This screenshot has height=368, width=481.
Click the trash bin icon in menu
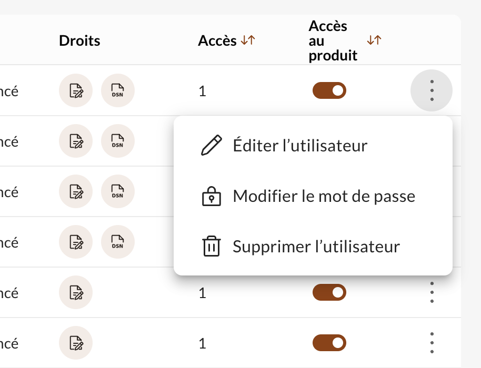[x=212, y=246]
